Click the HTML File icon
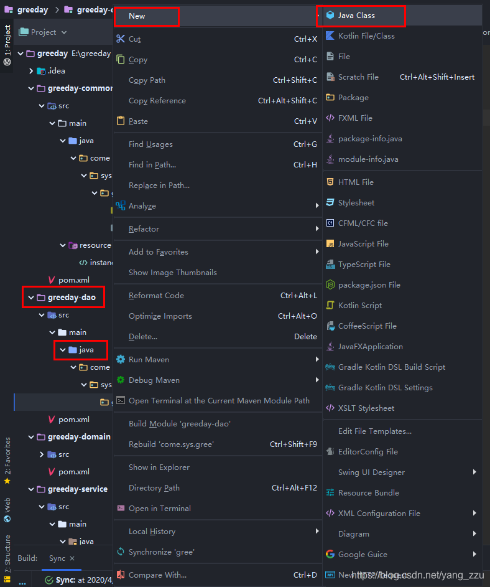490x587 pixels. pos(330,182)
